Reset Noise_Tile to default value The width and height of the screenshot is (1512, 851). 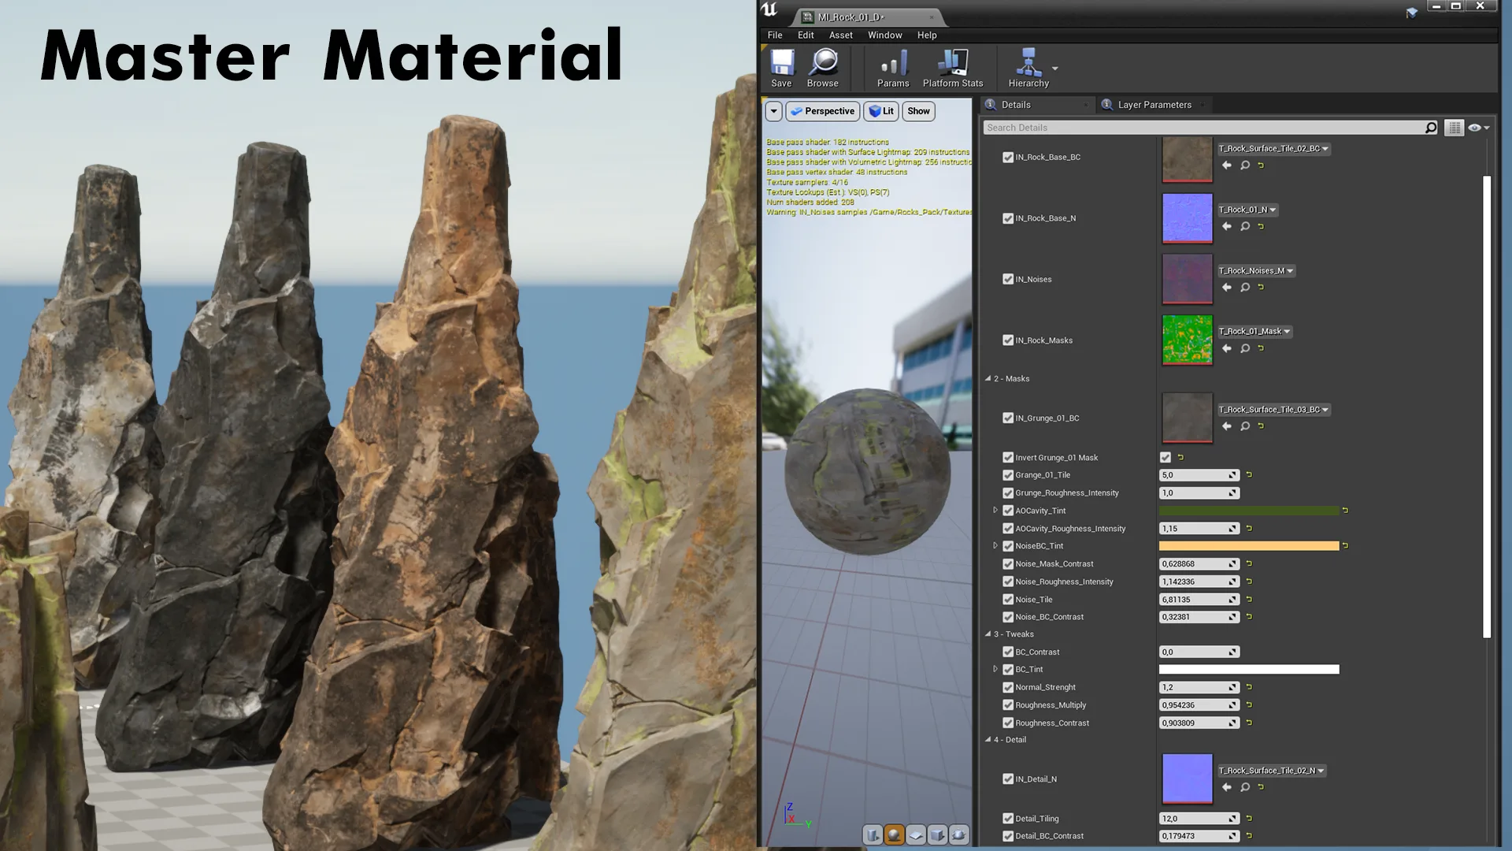(x=1249, y=600)
